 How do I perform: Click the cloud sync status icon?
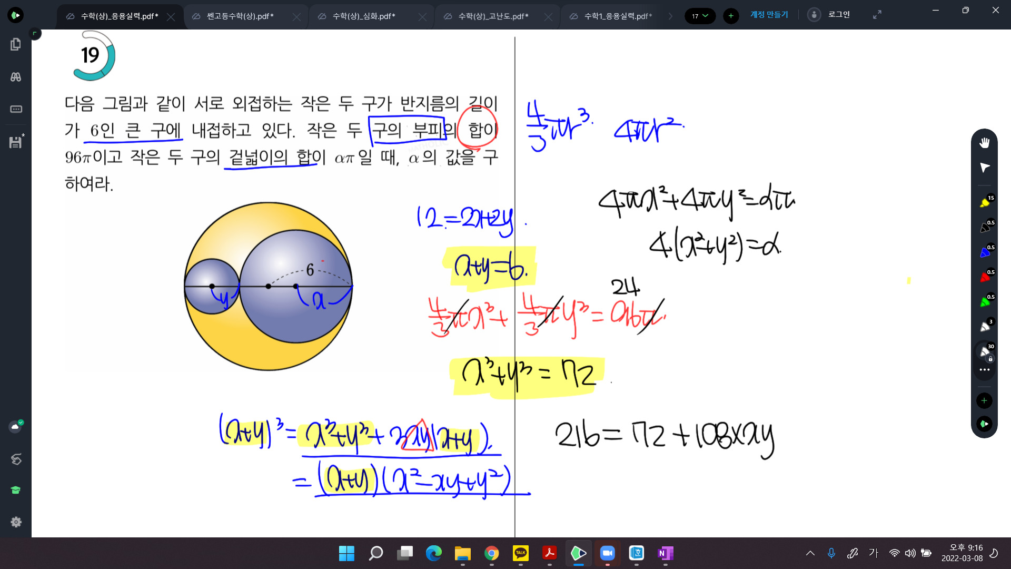tap(15, 426)
